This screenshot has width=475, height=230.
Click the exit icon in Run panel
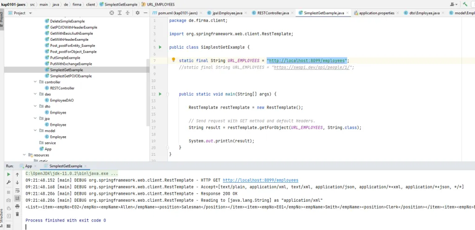pos(8,216)
